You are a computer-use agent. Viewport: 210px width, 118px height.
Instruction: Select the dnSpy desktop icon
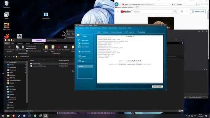tap(7, 15)
